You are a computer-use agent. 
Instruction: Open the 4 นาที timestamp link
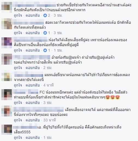49,85
